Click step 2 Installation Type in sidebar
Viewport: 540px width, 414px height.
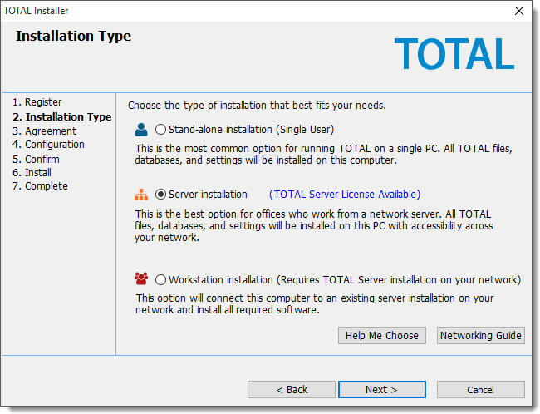click(x=62, y=117)
